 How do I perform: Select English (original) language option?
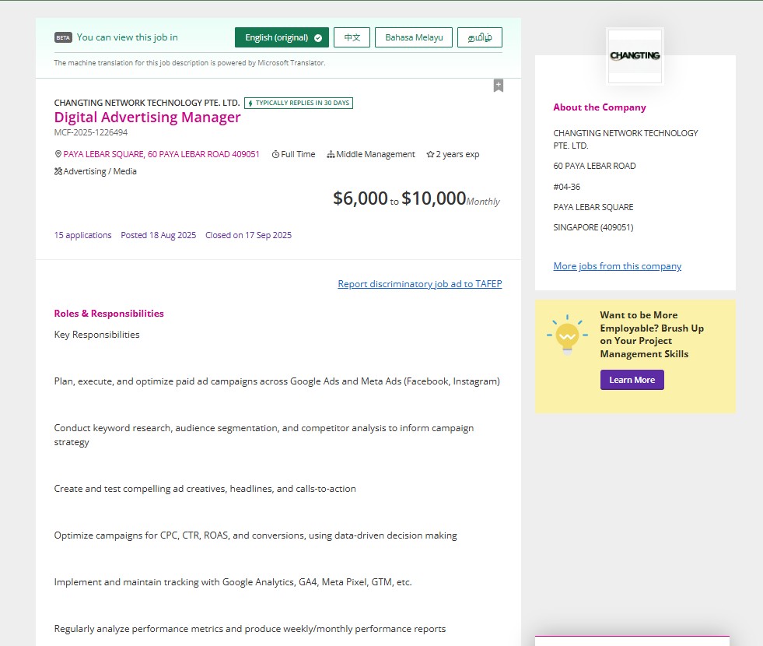pos(282,37)
